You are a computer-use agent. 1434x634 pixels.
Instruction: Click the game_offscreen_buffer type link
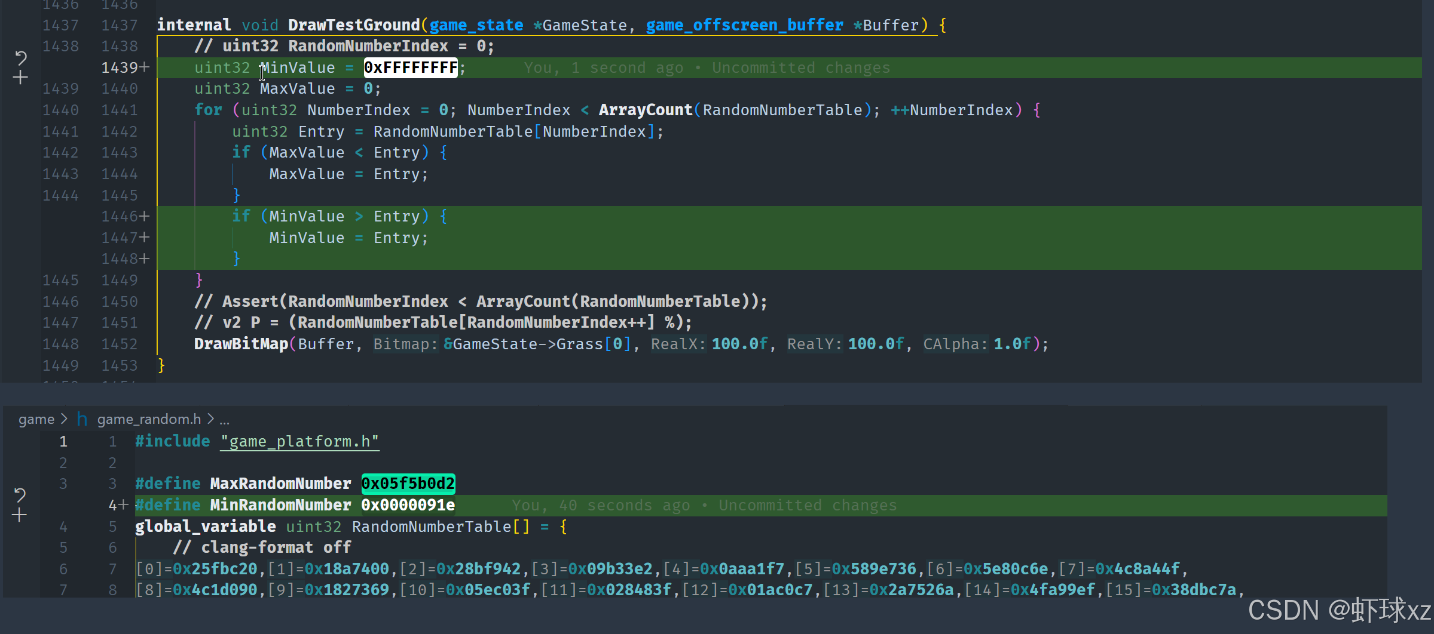[x=744, y=25]
